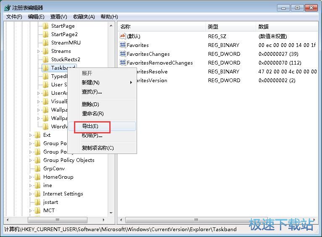Minimize the Registry Editor window

click(284, 8)
